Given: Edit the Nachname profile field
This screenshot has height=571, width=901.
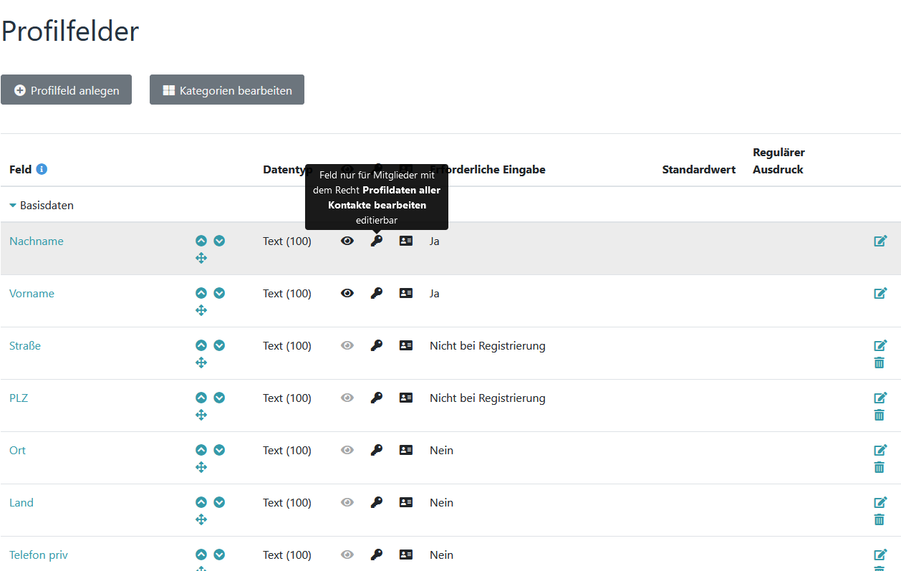Looking at the screenshot, I should point(881,241).
